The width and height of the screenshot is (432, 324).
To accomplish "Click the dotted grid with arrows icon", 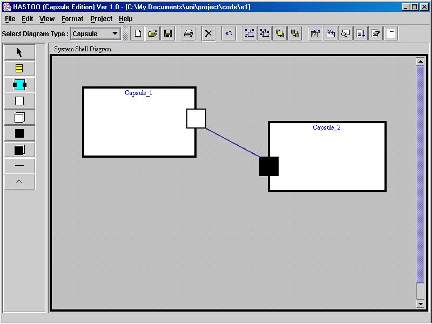I will [330, 33].
